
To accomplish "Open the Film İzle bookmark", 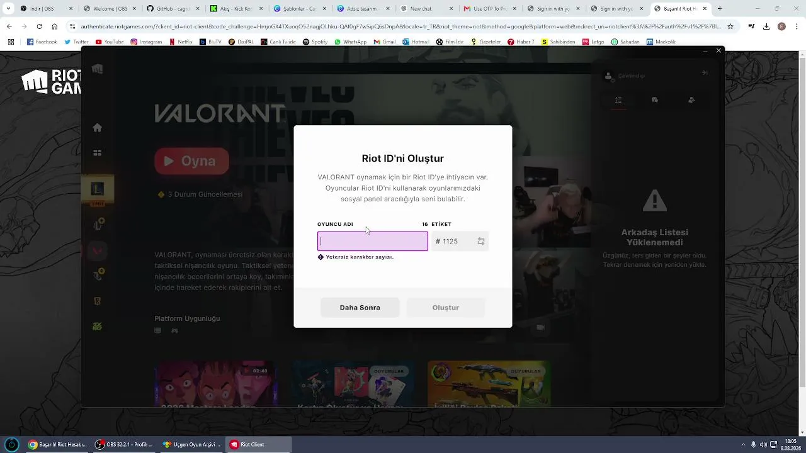I will [x=450, y=42].
